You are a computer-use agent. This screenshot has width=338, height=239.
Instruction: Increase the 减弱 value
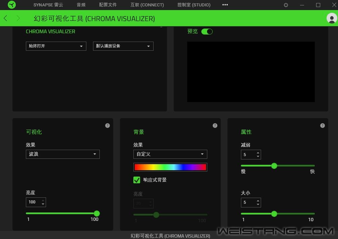click(258, 153)
